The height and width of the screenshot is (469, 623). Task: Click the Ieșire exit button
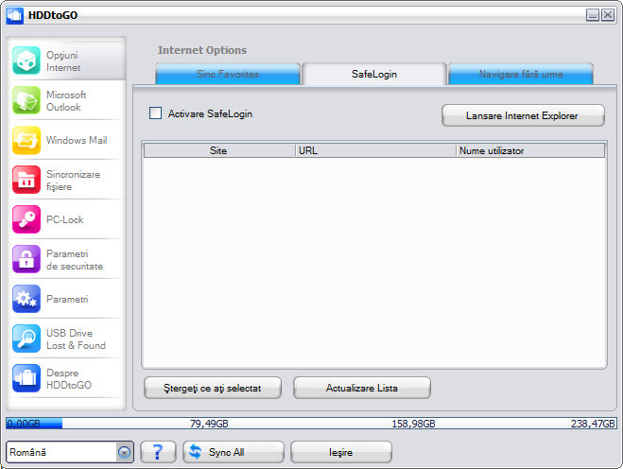point(341,452)
